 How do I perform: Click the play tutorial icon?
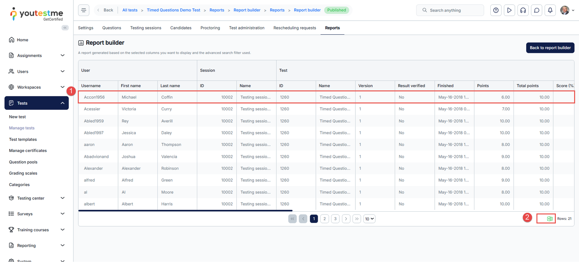pyautogui.click(x=509, y=10)
